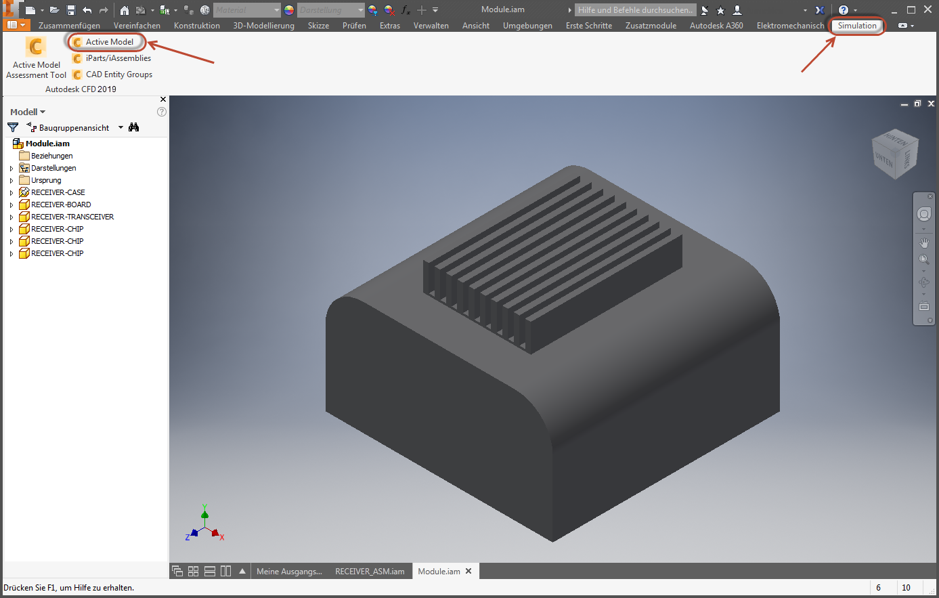This screenshot has width=939, height=598.
Task: Search the browser with the binoculars icon
Action: 134,127
